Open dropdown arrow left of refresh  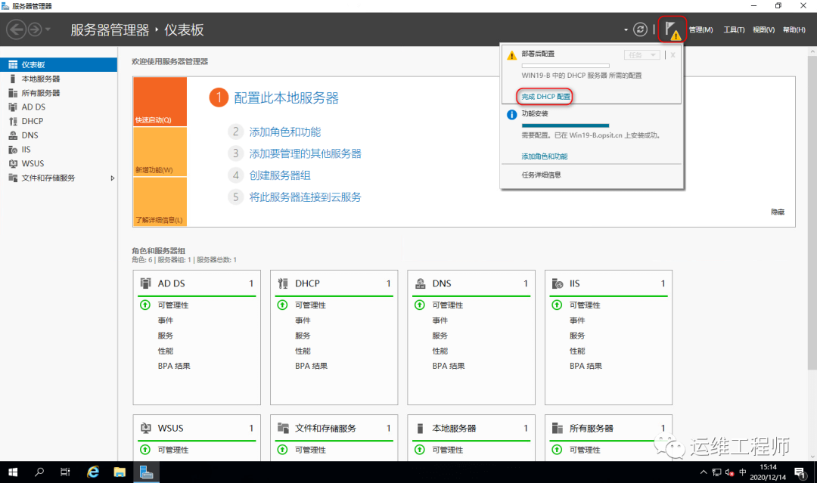tap(626, 30)
